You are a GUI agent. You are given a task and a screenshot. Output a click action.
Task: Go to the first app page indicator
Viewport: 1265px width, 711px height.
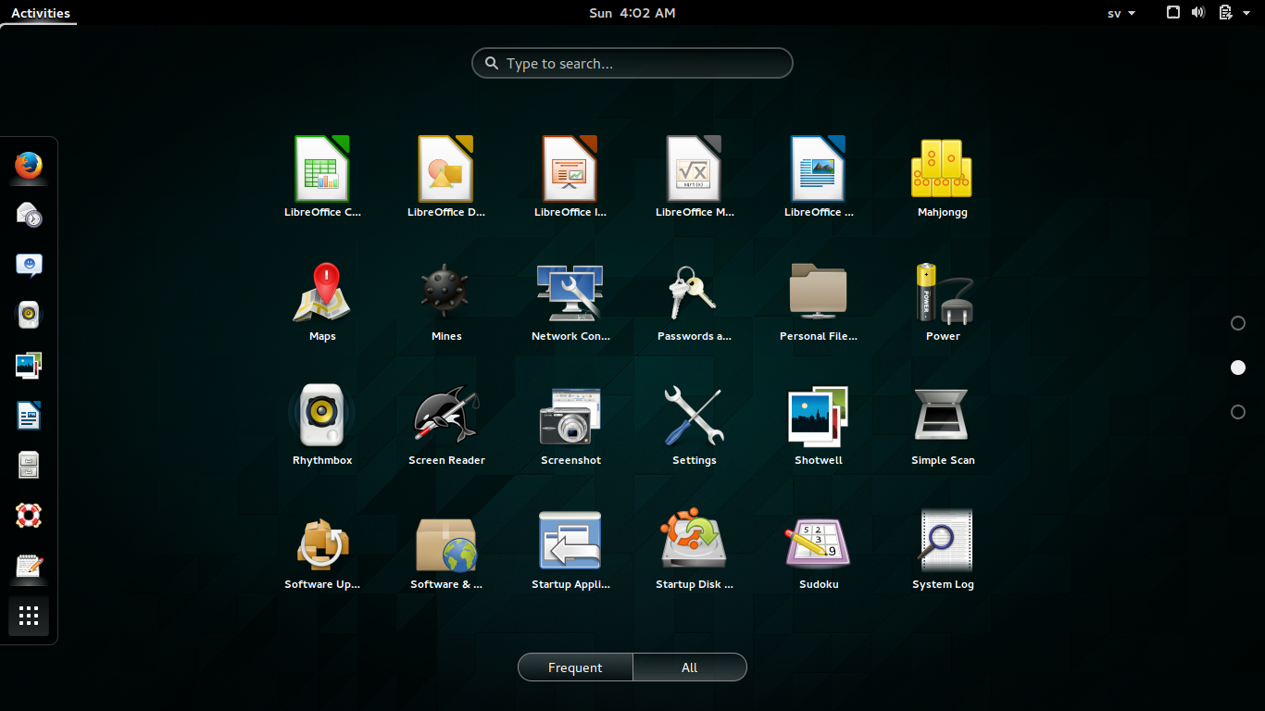[x=1238, y=323]
